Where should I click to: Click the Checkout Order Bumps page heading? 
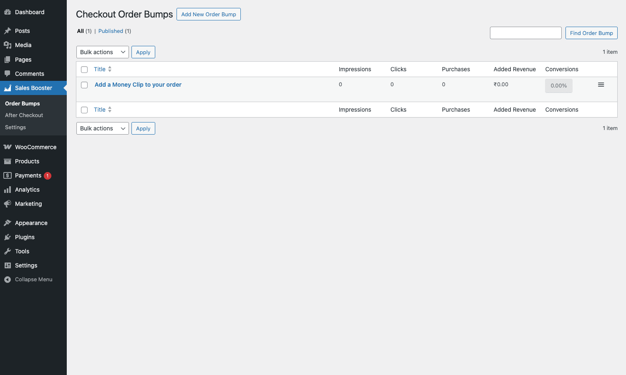click(124, 14)
